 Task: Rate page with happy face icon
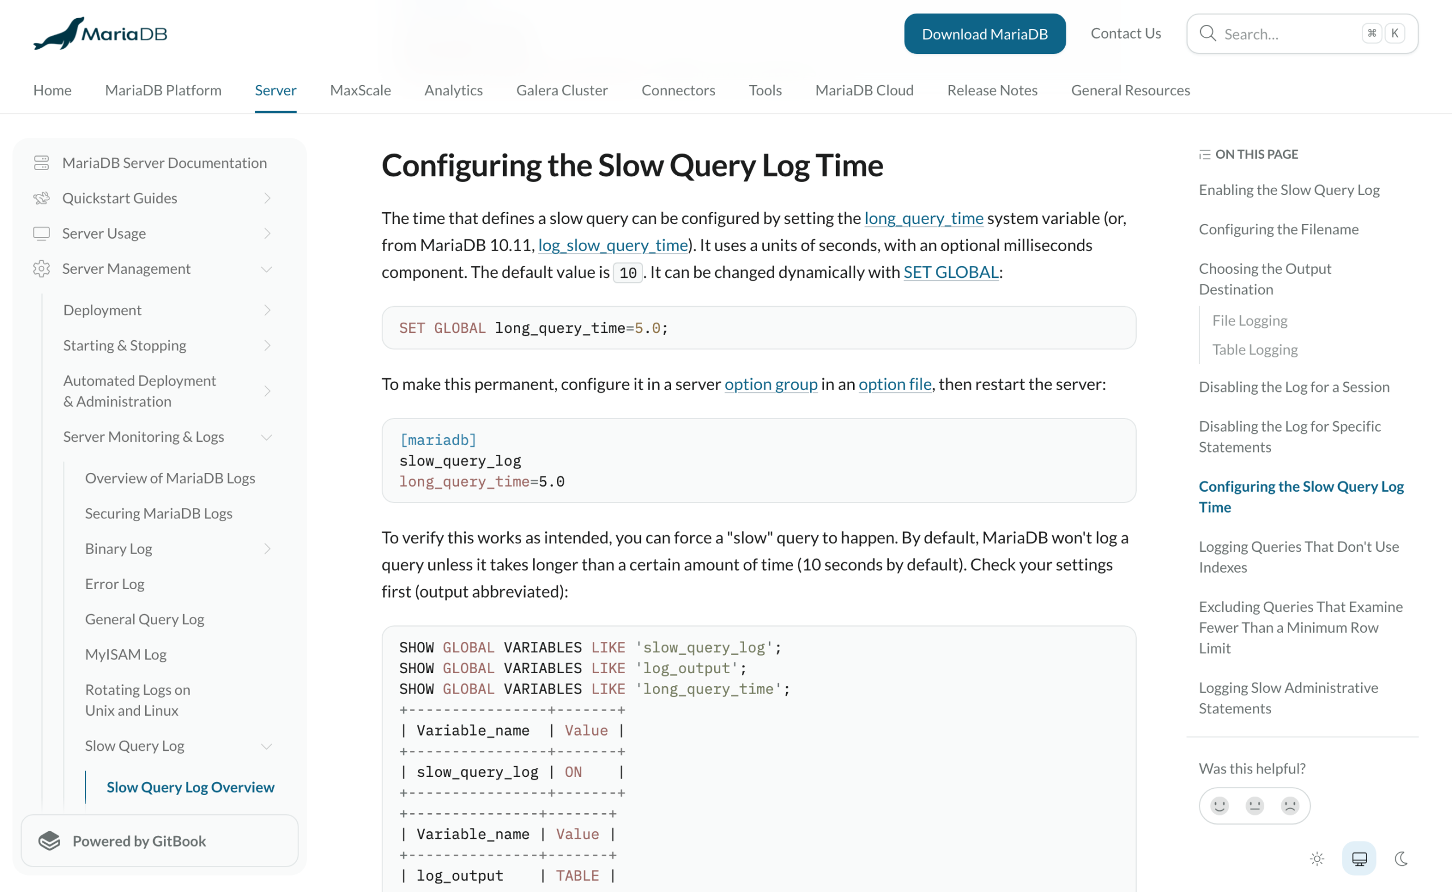[1219, 805]
